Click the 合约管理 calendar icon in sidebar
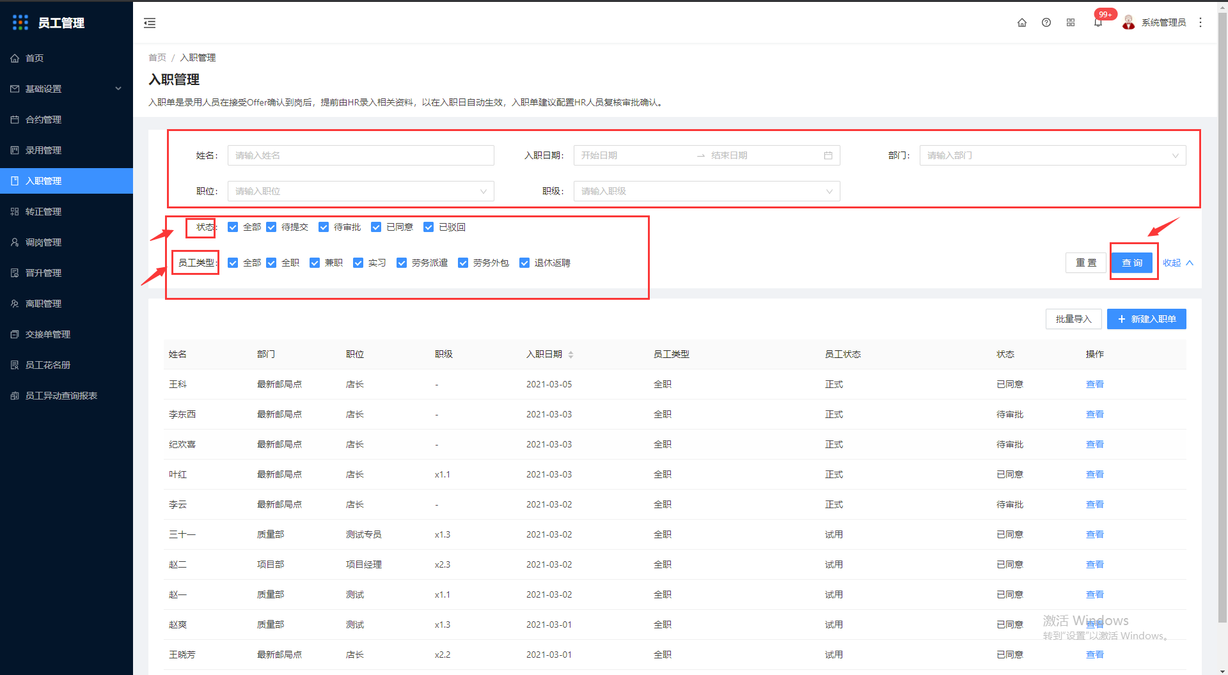The width and height of the screenshot is (1228, 675). click(x=15, y=120)
